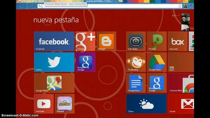Reload the page using the refresh button
Screen dimensions: 210x118
click(29, 6)
